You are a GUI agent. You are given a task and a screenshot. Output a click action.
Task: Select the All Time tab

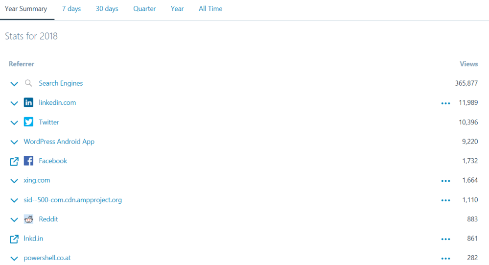coord(210,9)
